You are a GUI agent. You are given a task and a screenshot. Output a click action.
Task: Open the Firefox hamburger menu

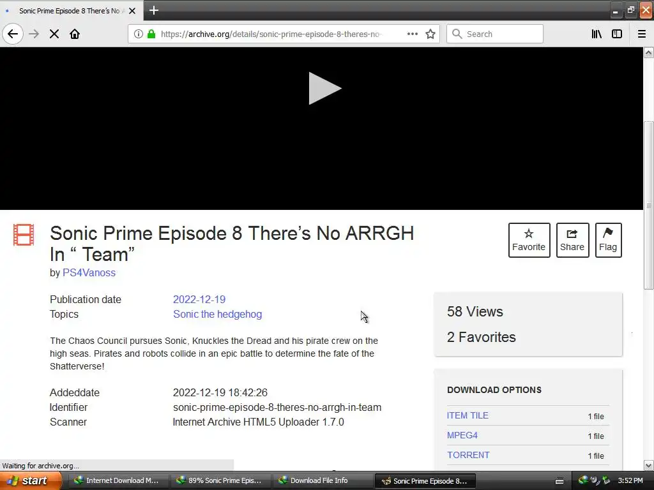[642, 34]
